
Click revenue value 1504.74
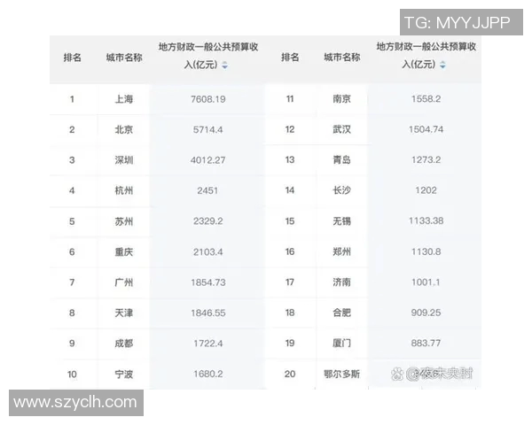(426, 129)
